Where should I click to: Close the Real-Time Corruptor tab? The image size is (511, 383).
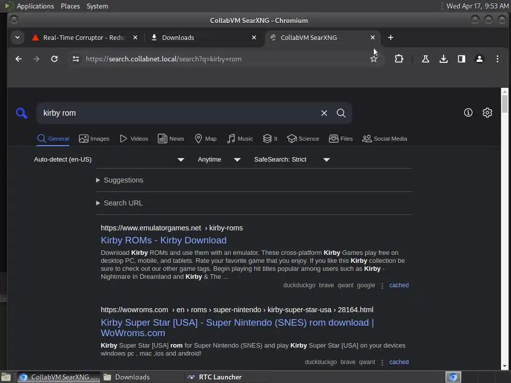pyautogui.click(x=135, y=37)
